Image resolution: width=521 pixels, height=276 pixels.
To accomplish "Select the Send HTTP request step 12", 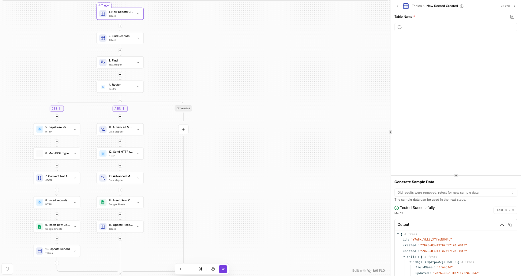I will (x=120, y=154).
